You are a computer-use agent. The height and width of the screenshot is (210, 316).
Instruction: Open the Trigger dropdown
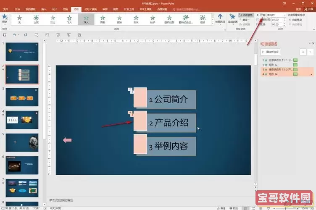245,20
